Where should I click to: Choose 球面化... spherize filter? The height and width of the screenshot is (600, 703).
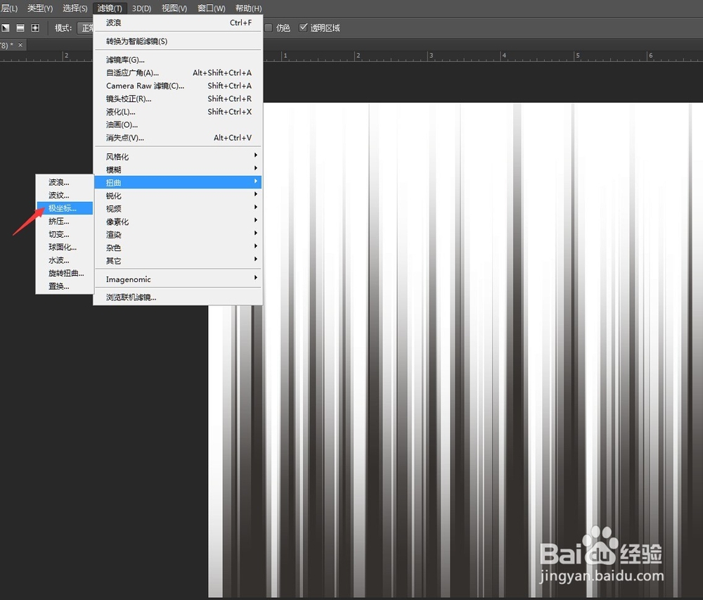[x=65, y=247]
